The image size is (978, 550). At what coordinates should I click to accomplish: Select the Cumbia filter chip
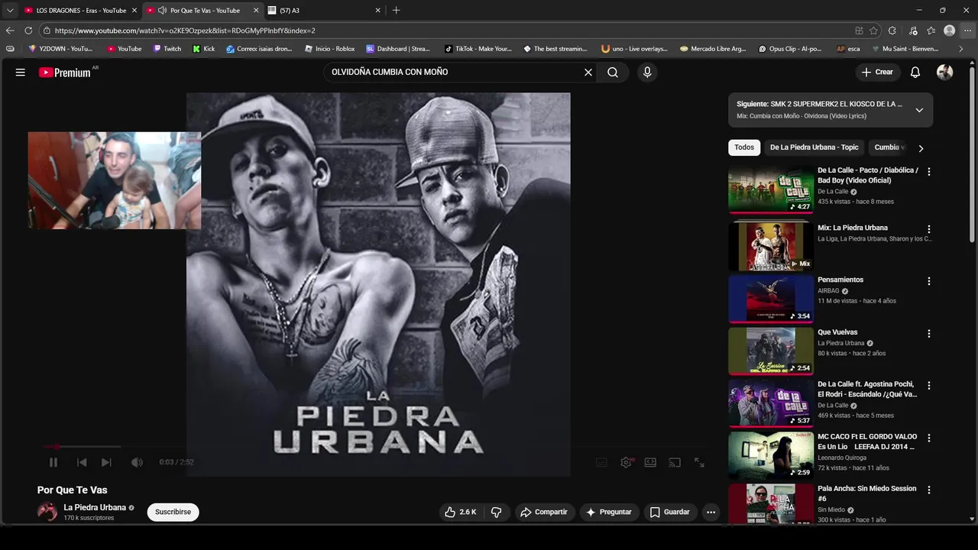pyautogui.click(x=888, y=147)
